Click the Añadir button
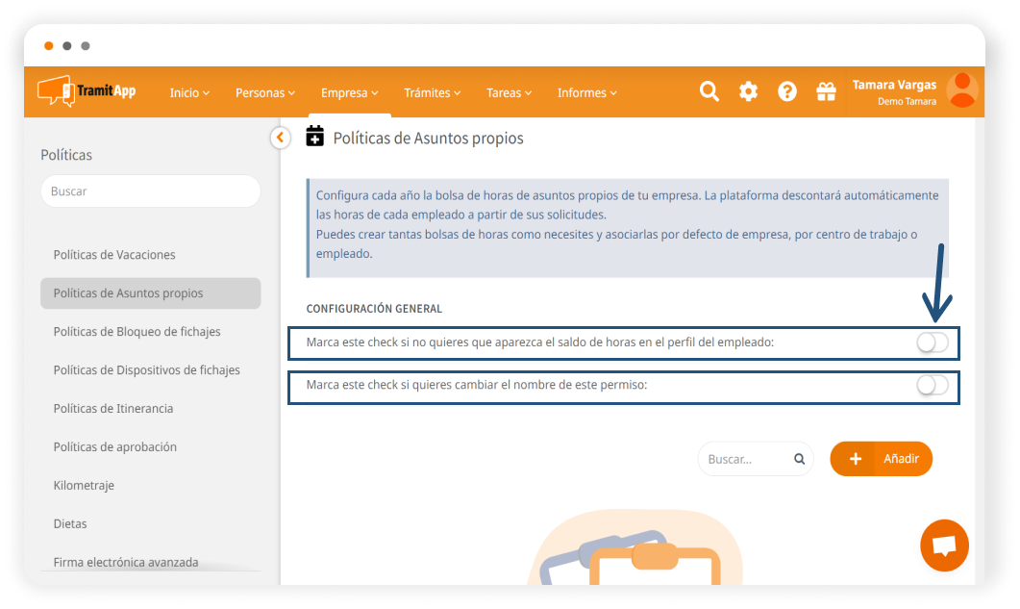The width and height of the screenshot is (1020, 609). coord(881,459)
